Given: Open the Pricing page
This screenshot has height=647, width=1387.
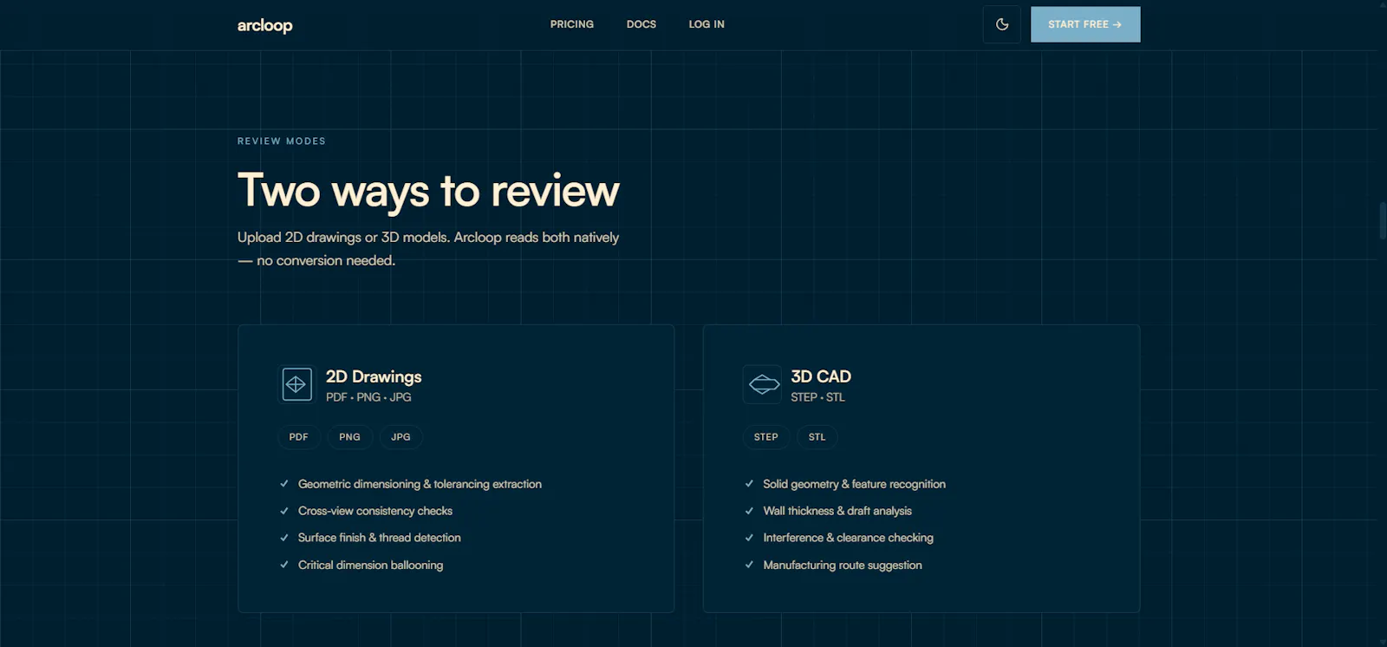Looking at the screenshot, I should coord(572,24).
